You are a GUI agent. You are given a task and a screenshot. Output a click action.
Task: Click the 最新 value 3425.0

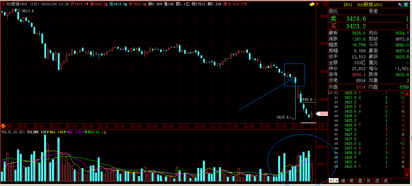[359, 33]
